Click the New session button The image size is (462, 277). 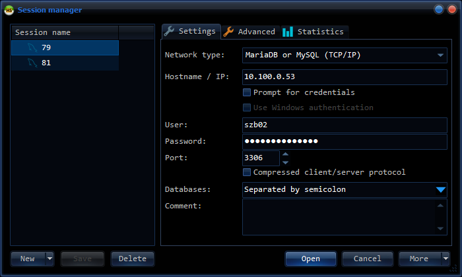pyautogui.click(x=28, y=259)
